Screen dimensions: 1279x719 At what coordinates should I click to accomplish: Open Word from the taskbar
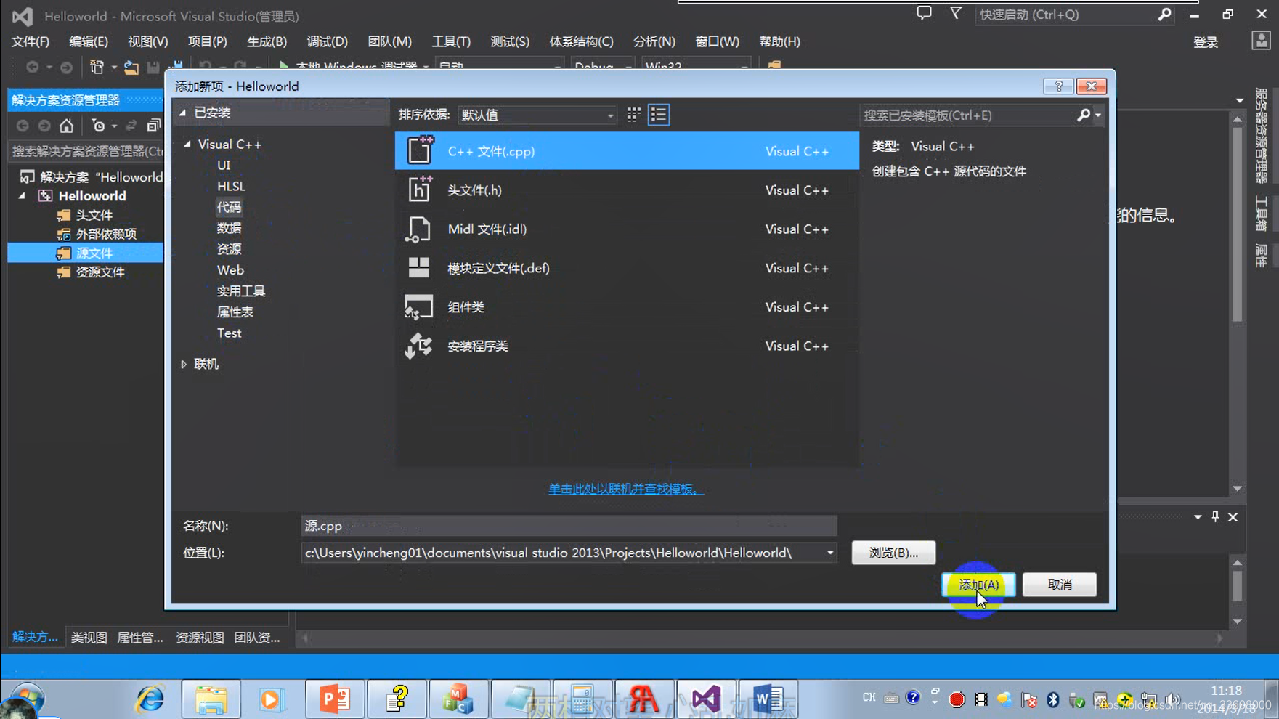(x=768, y=699)
